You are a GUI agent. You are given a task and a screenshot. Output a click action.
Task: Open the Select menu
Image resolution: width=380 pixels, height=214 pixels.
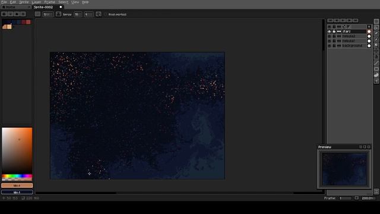tap(64, 2)
